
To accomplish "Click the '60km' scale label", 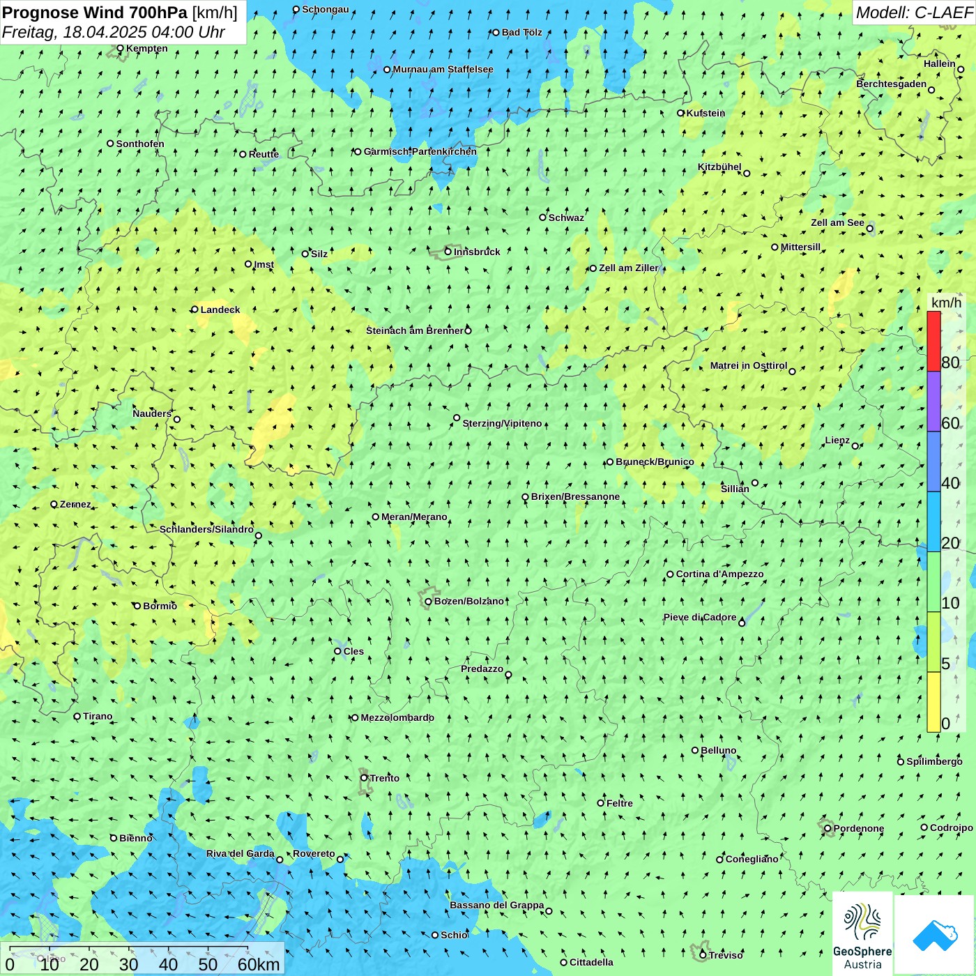I will pos(259,964).
